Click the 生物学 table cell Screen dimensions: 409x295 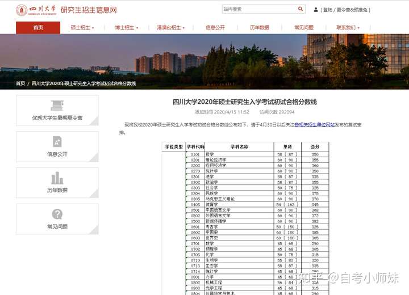coord(239,260)
